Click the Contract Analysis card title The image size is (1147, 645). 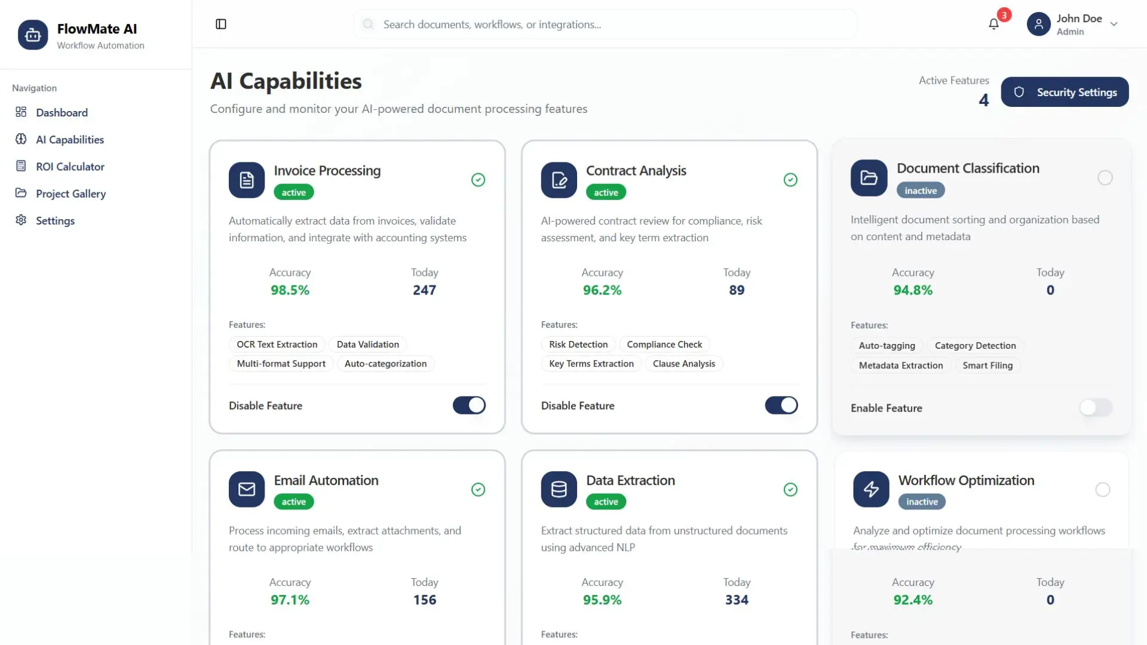[636, 170]
